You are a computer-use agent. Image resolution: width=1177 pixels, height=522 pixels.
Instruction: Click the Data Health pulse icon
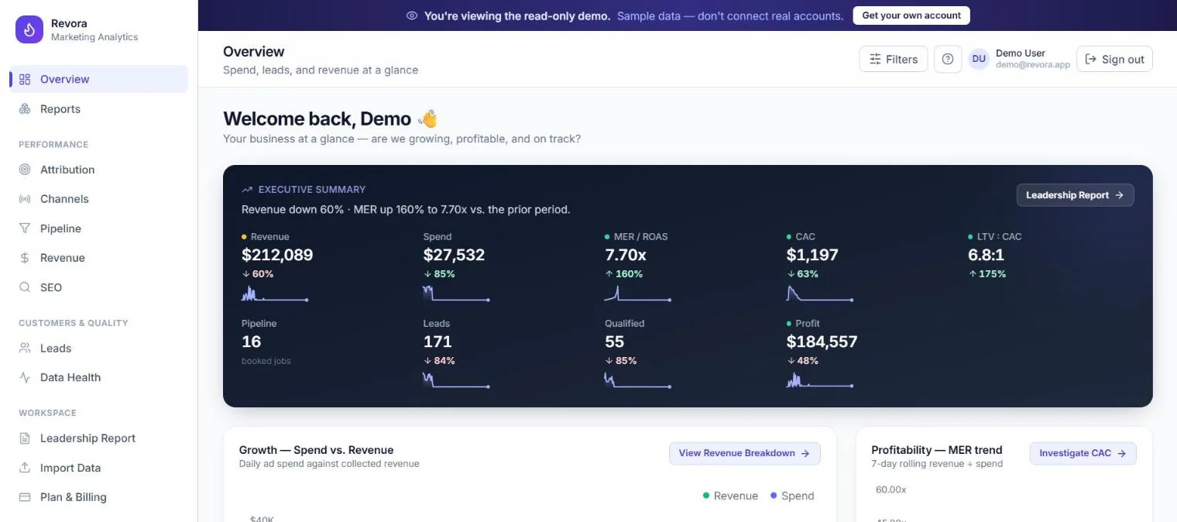(25, 377)
